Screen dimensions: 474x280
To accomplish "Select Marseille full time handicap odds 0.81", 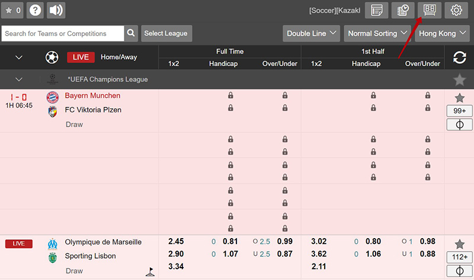I will [x=230, y=242].
